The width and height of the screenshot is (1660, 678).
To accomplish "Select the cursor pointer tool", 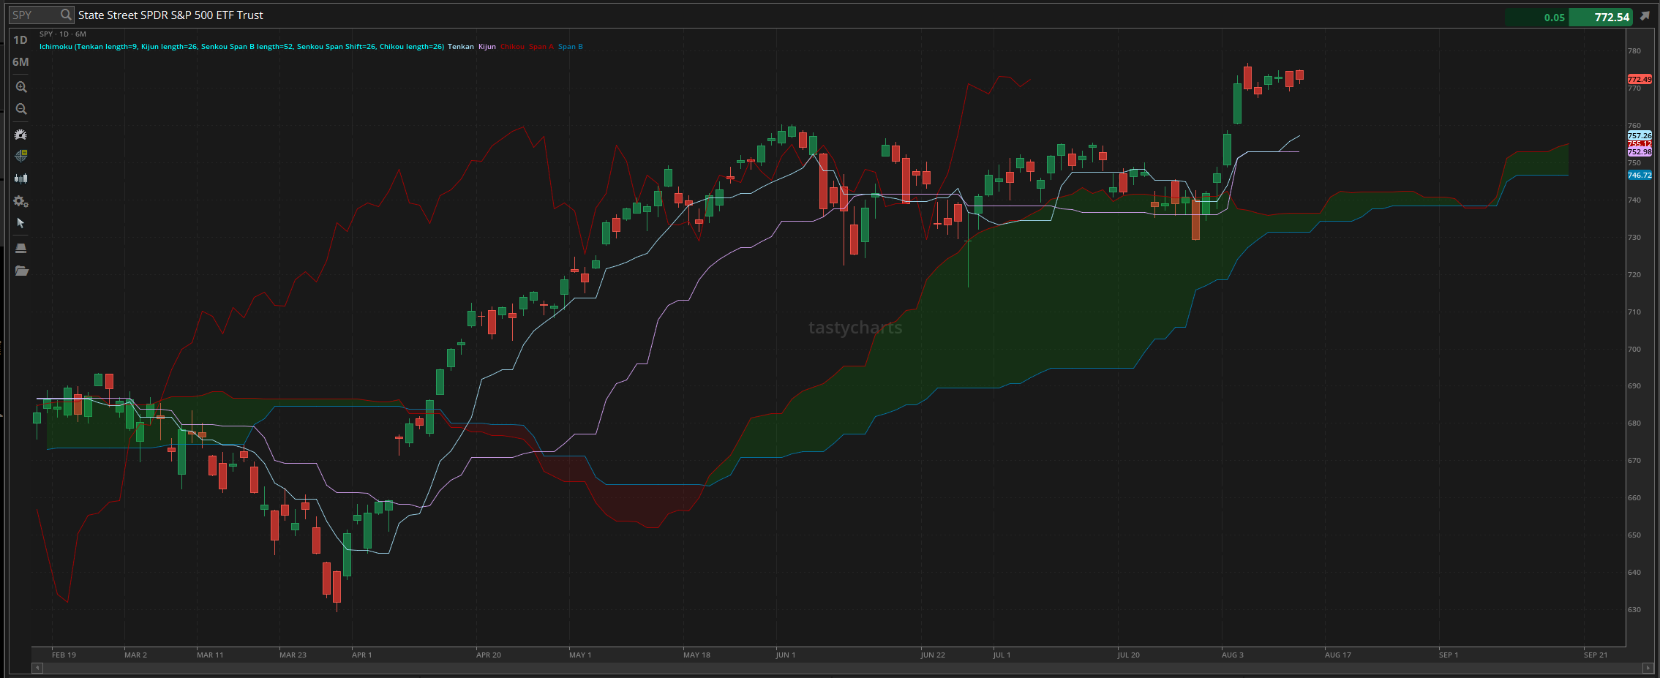I will [x=21, y=223].
